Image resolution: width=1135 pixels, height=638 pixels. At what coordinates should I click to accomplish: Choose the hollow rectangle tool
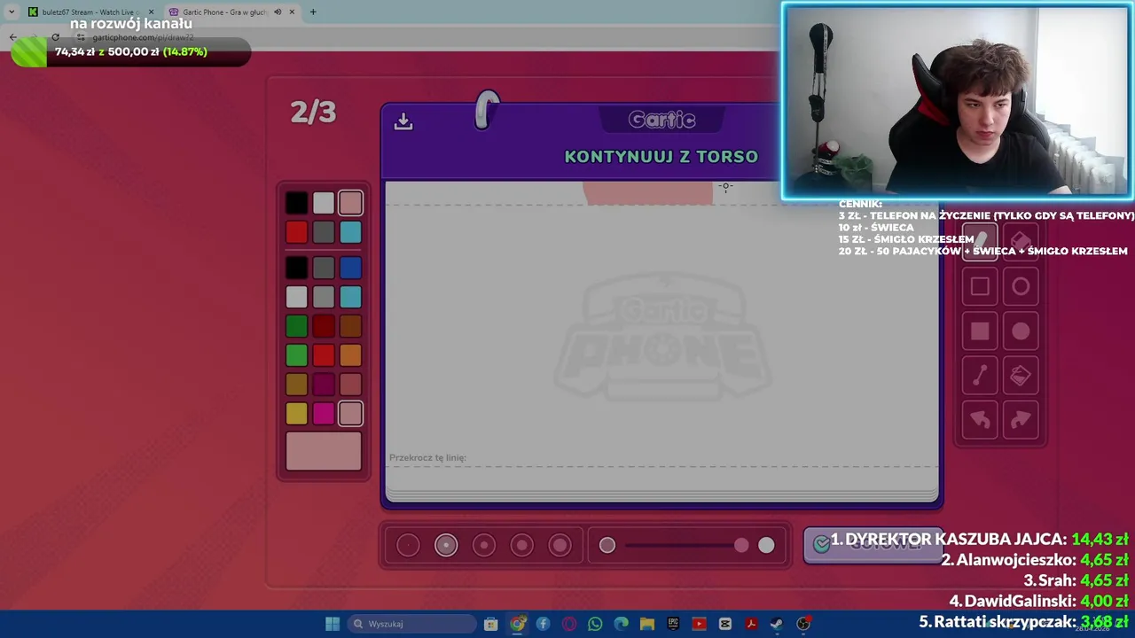pyautogui.click(x=980, y=286)
